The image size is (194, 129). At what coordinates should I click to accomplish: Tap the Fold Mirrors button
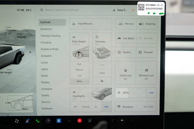pos(91,24)
